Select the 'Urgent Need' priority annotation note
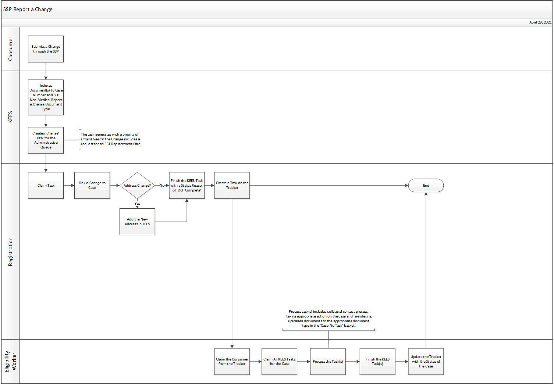This screenshot has width=554, height=384. 110,139
